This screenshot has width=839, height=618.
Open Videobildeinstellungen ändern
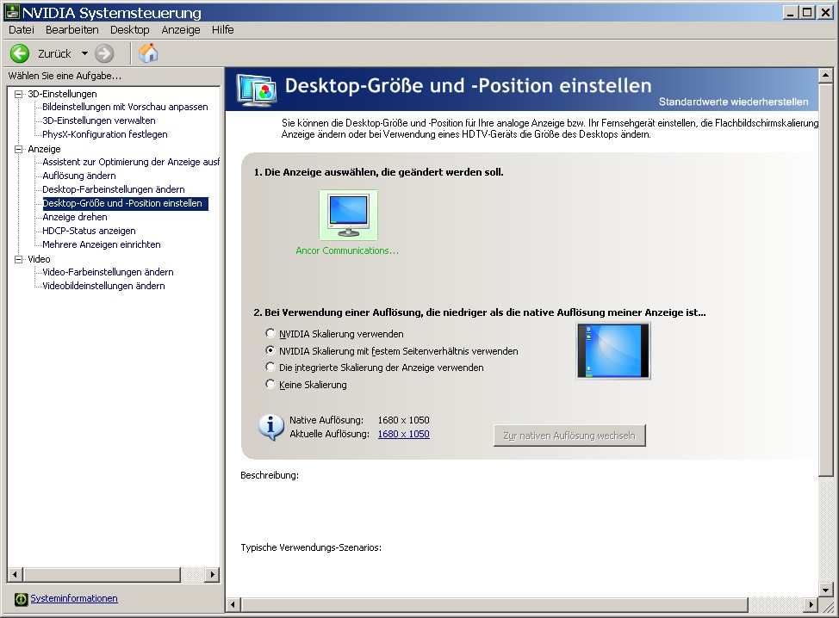pyautogui.click(x=104, y=286)
